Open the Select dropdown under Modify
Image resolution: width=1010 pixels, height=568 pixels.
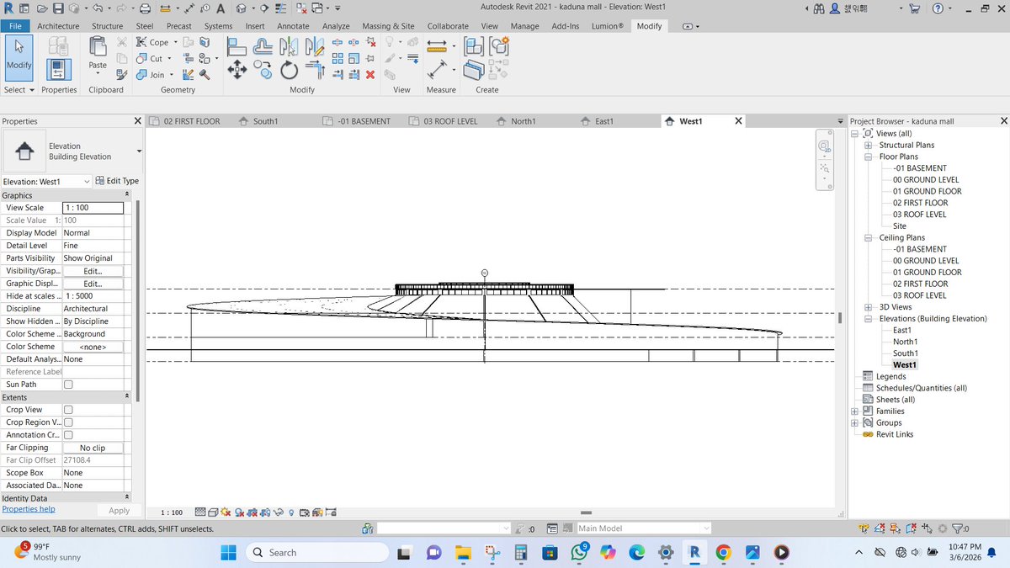19,90
